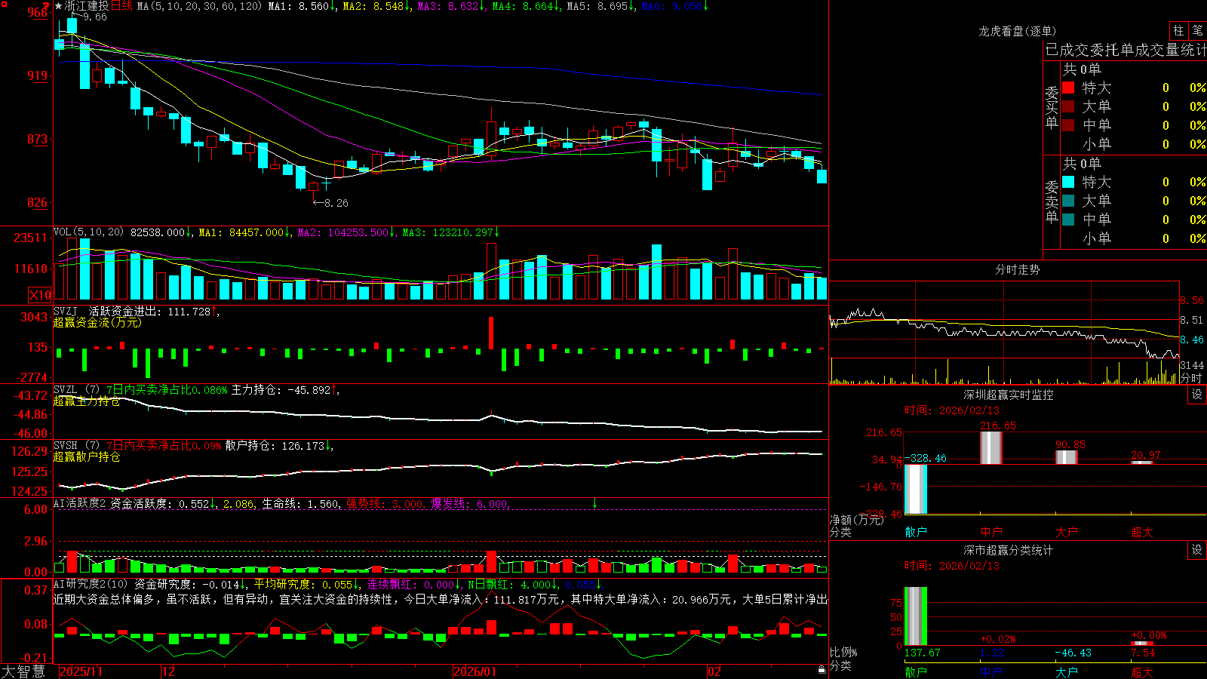
Task: Click the cyan 特大 sell order swatch
Action: (x=1068, y=182)
